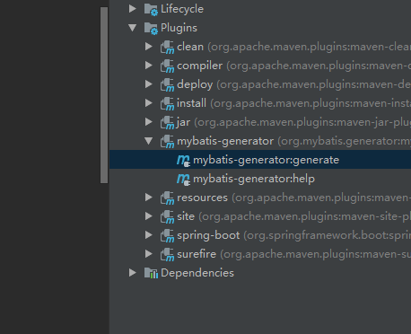Click the site plugin icon
This screenshot has height=334, width=411.
coord(167,217)
